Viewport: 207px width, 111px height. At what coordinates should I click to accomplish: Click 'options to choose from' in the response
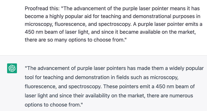point(53,105)
